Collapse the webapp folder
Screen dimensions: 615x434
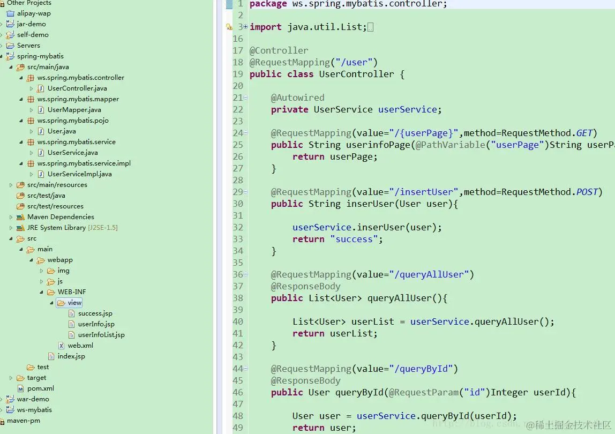coord(32,260)
